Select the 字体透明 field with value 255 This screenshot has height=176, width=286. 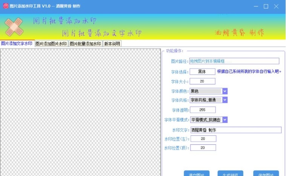coord(203,110)
